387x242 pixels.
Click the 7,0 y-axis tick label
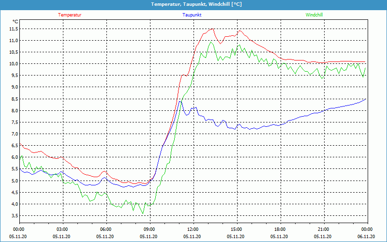[x=15, y=134]
